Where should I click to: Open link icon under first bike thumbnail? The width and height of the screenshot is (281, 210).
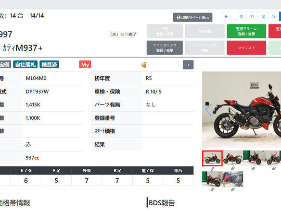pos(212,169)
